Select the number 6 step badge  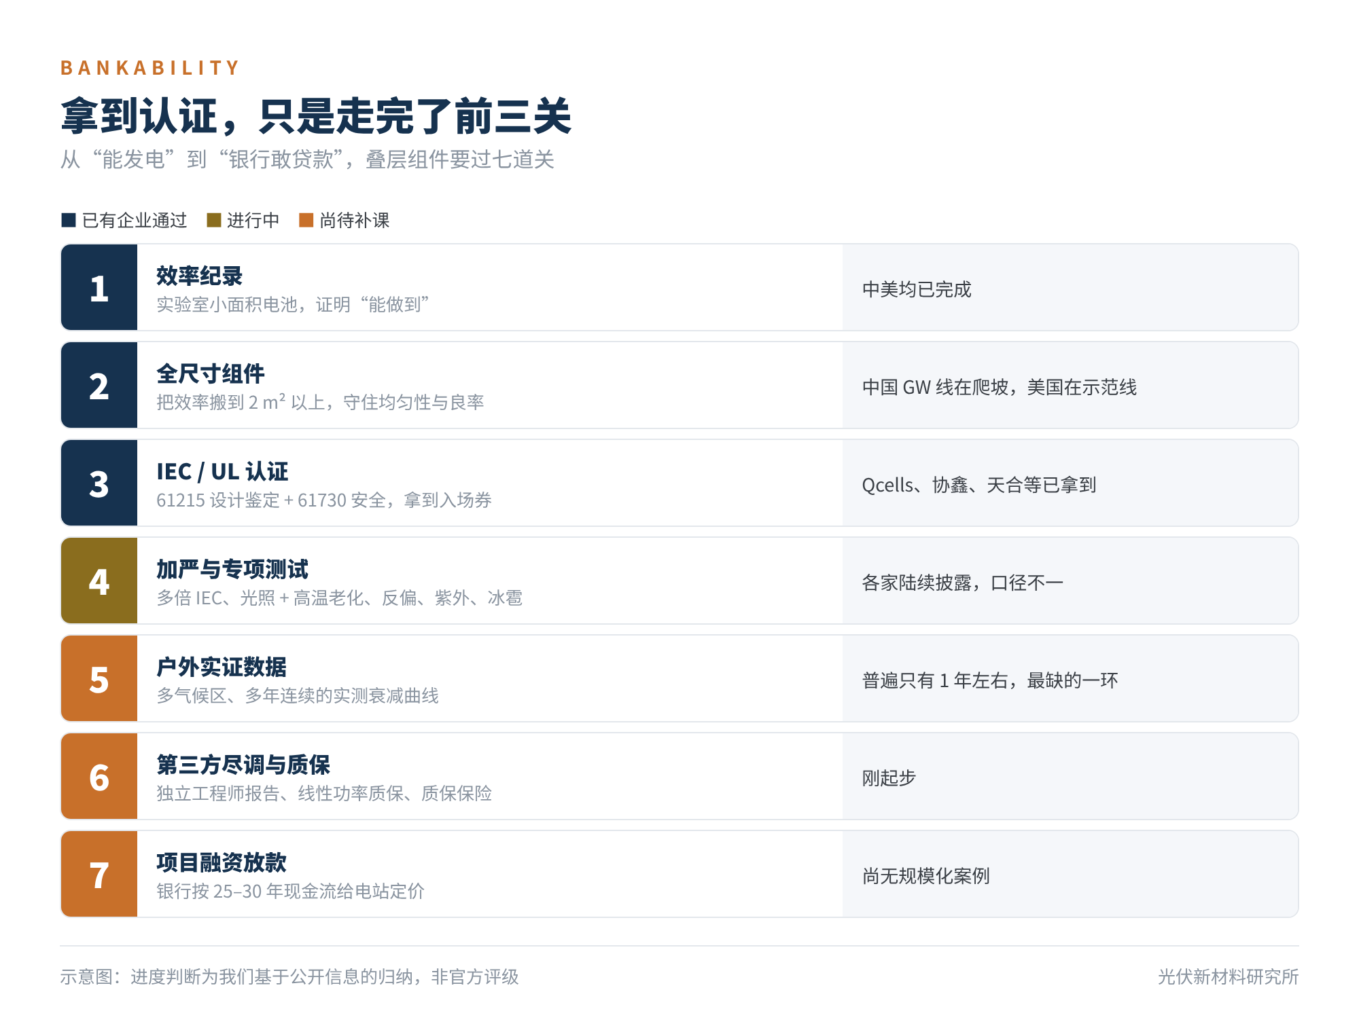(99, 776)
